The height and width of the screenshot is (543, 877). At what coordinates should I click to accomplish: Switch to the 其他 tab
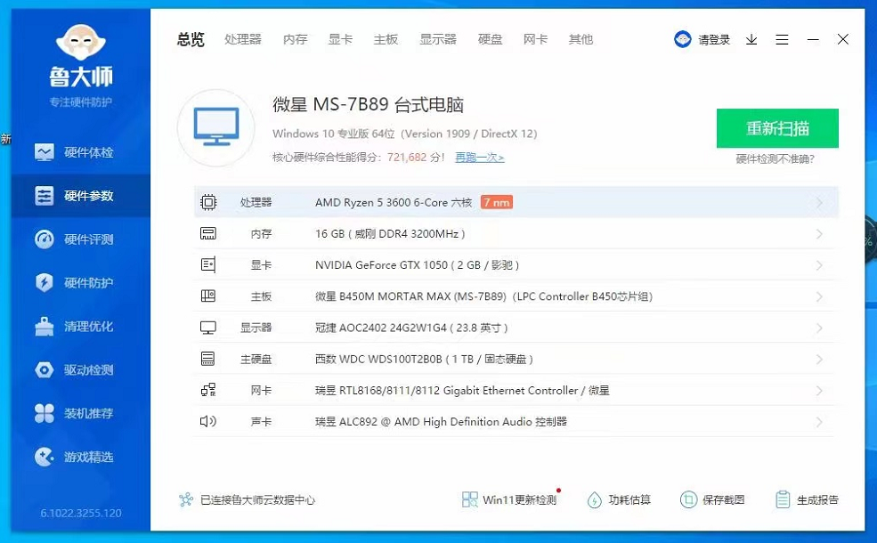click(581, 39)
